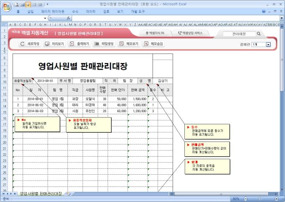285x202 pixels.
Task: Click the 판매금액 memo note
Action: pyautogui.click(x=207, y=149)
